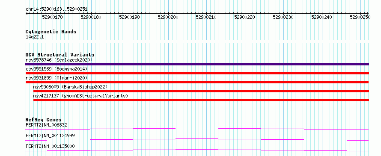Click the Cytogenetic Bands track title

(51, 32)
